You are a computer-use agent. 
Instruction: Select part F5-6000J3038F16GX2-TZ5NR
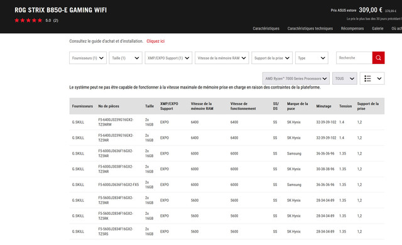point(116,169)
